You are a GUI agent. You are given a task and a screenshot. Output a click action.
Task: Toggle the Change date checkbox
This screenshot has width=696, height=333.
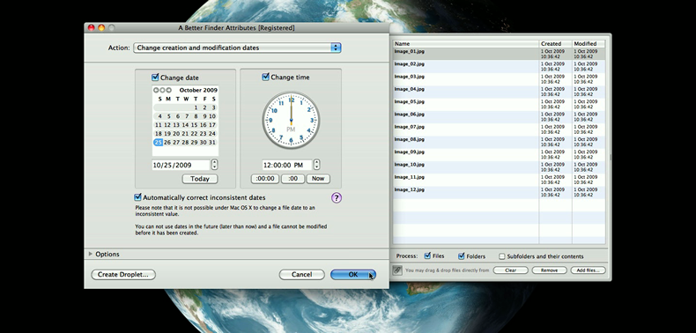click(155, 78)
